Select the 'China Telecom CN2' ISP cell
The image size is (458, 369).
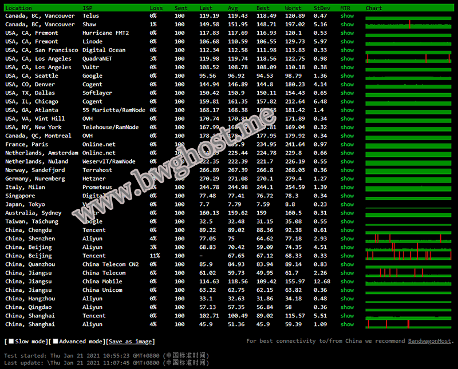tap(110, 264)
